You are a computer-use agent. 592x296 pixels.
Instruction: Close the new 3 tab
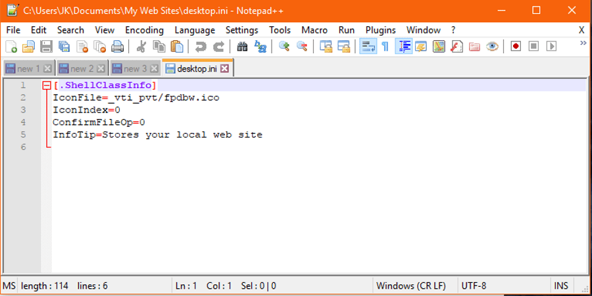pos(154,68)
